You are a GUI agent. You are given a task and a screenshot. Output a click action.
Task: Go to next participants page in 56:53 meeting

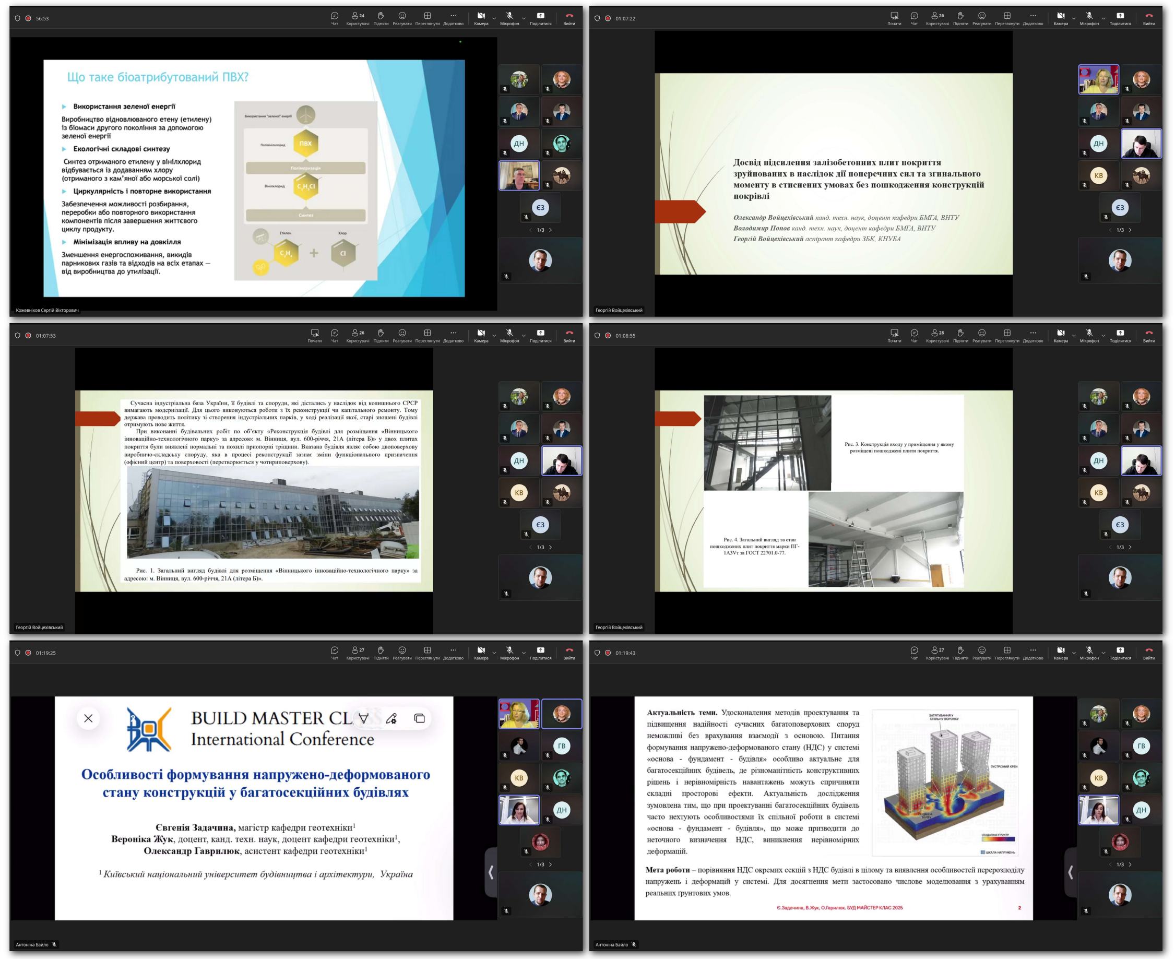tap(550, 230)
